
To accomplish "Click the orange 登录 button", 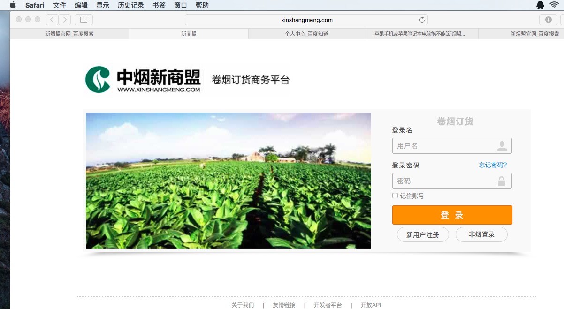I will (x=452, y=215).
